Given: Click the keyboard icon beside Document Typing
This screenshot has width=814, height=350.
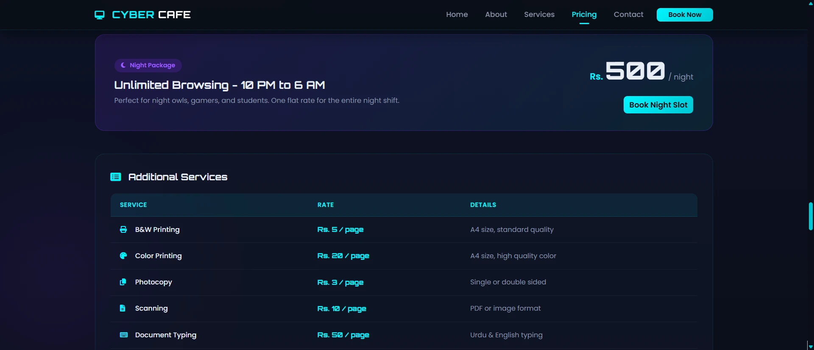Looking at the screenshot, I should [124, 335].
